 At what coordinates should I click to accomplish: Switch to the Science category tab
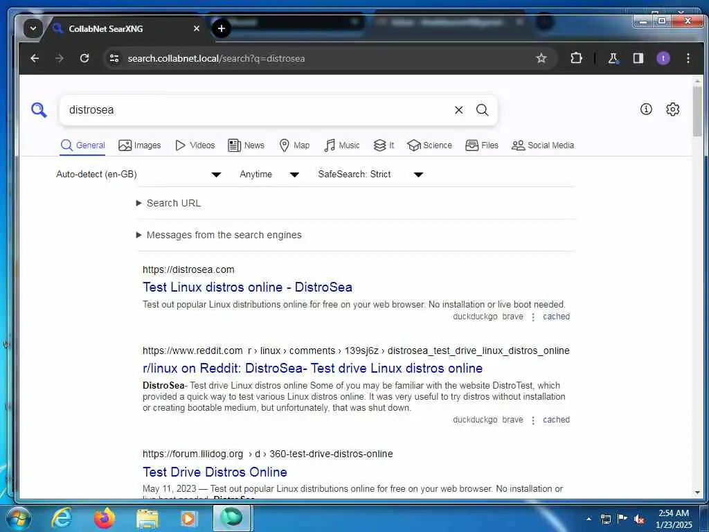pyautogui.click(x=429, y=145)
